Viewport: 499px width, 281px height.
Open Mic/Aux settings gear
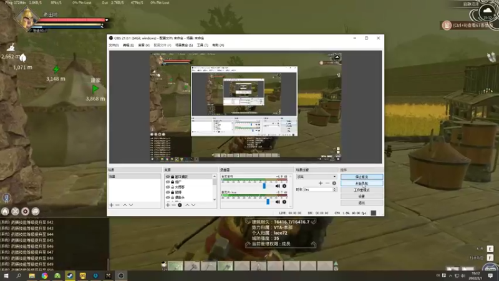(284, 202)
